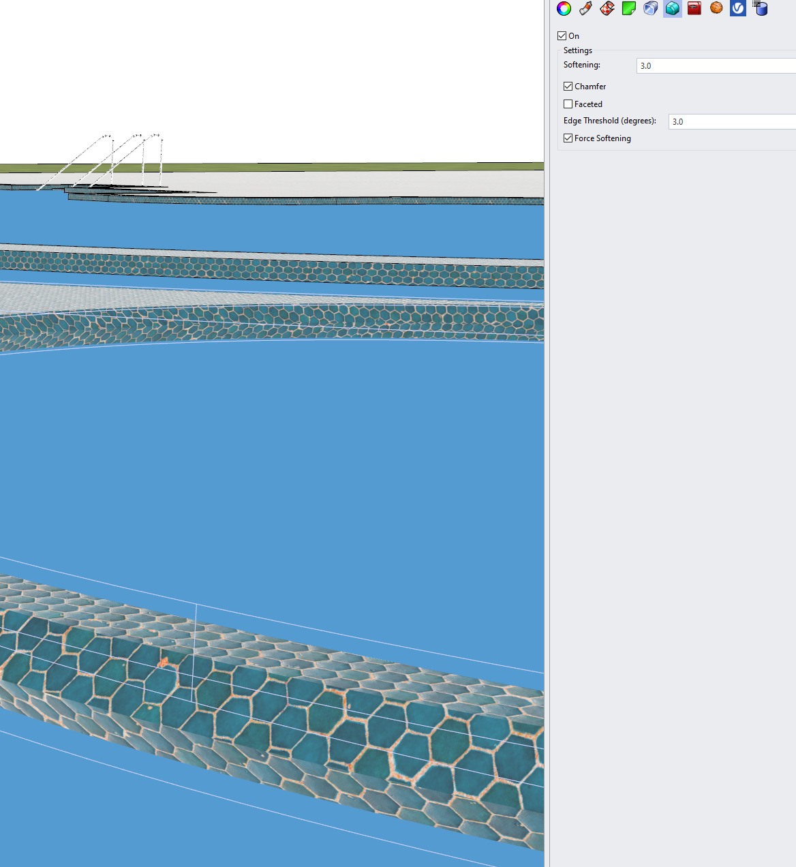The width and height of the screenshot is (796, 867).
Task: Click the Settings group label
Action: point(578,50)
